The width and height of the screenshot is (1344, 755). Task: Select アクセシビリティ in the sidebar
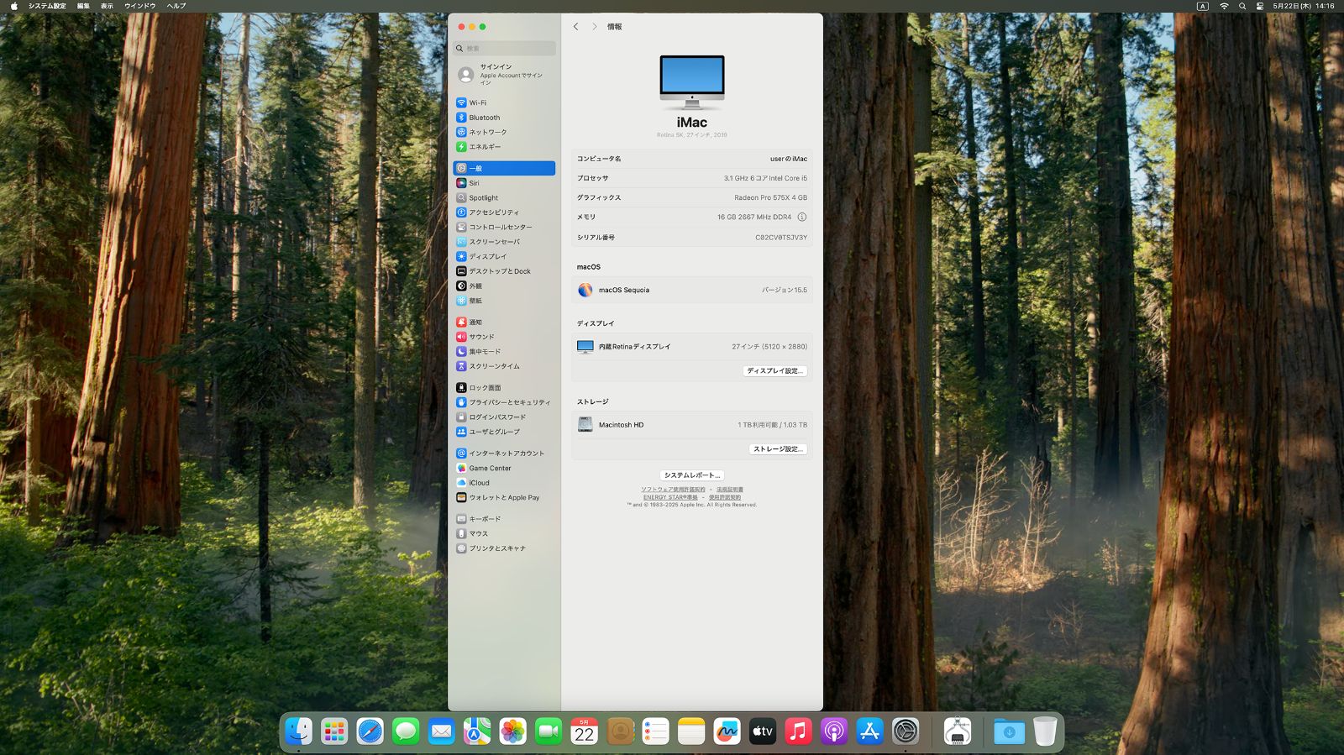tap(504, 212)
